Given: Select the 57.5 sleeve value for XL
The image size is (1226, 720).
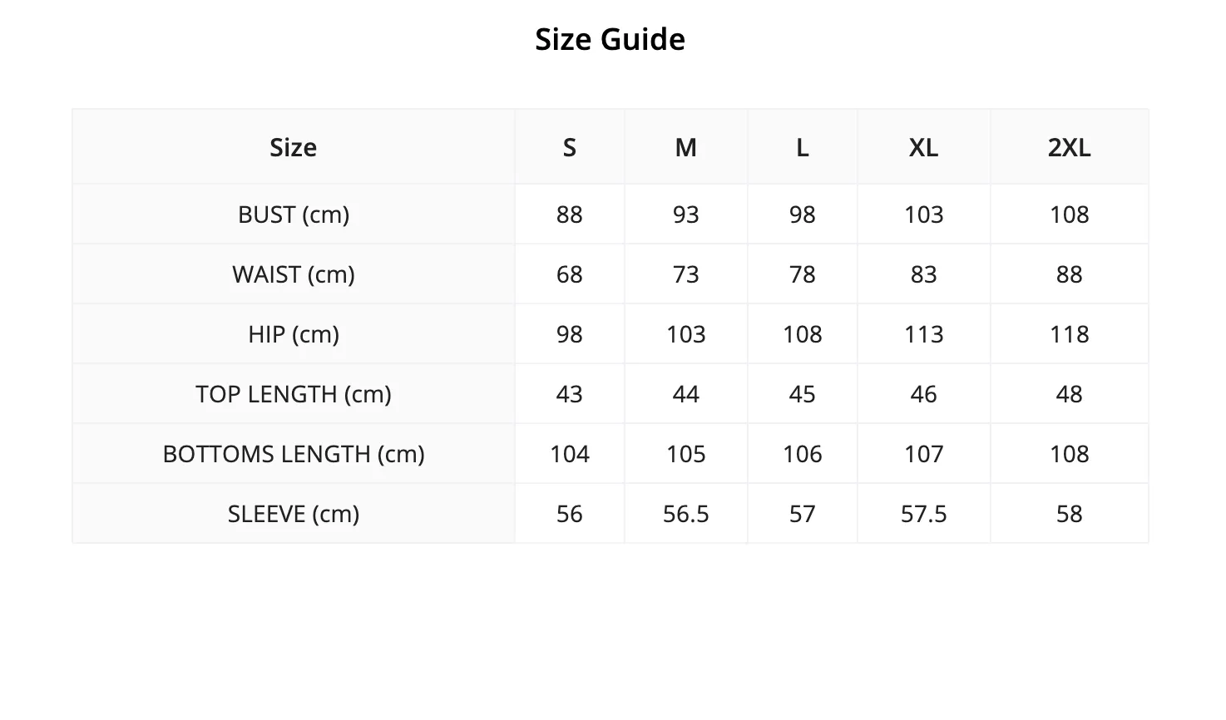Looking at the screenshot, I should 923,514.
